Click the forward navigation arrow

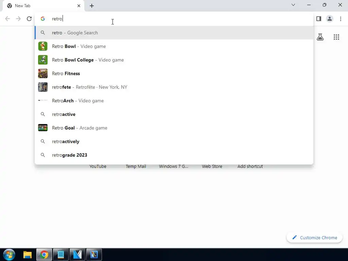tap(18, 19)
